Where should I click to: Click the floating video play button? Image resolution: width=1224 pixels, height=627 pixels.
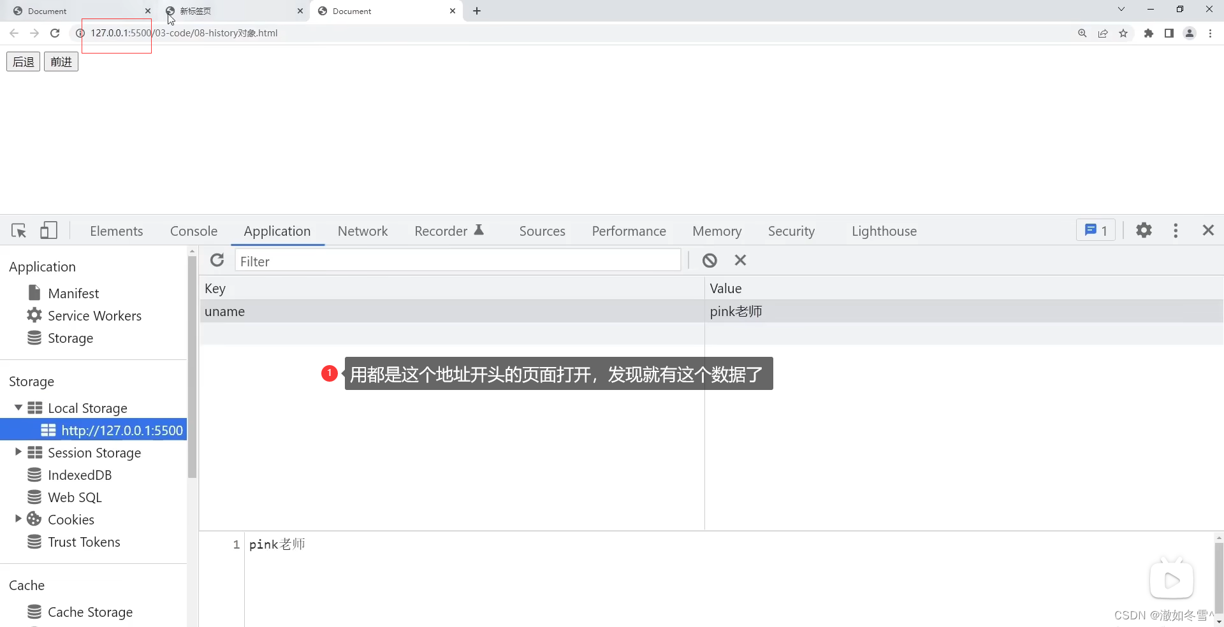pos(1172,580)
